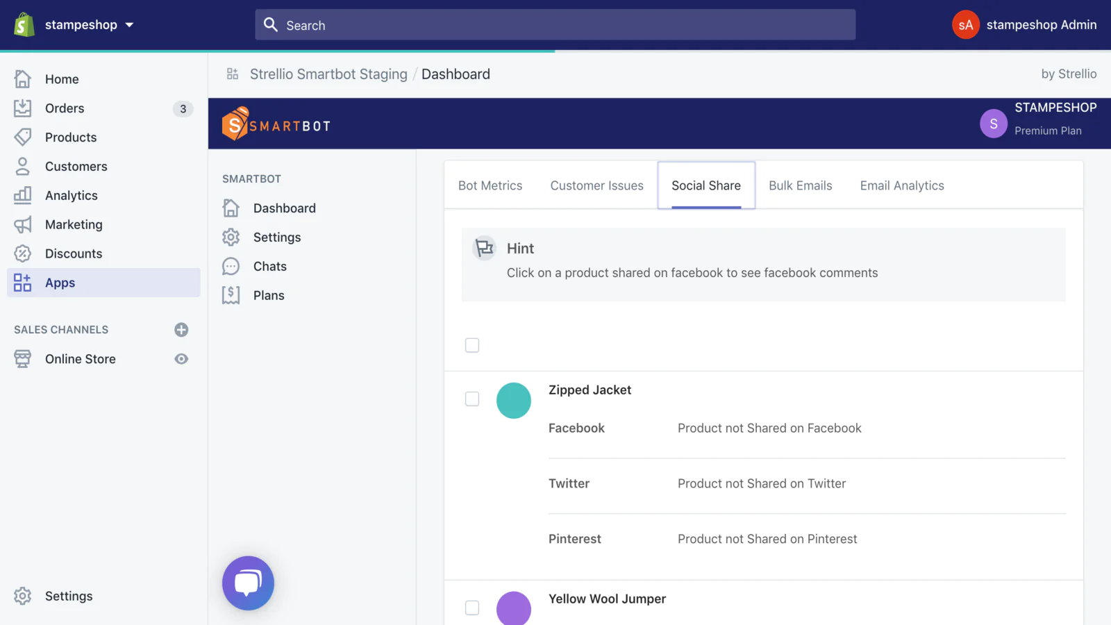Click the Hint flag icon
This screenshot has width=1111, height=625.
click(484, 248)
